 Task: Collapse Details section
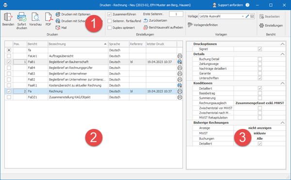tap(282, 54)
